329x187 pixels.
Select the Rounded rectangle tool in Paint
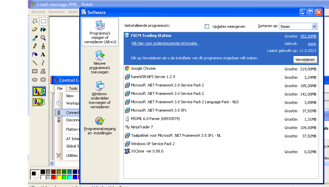point(43,79)
